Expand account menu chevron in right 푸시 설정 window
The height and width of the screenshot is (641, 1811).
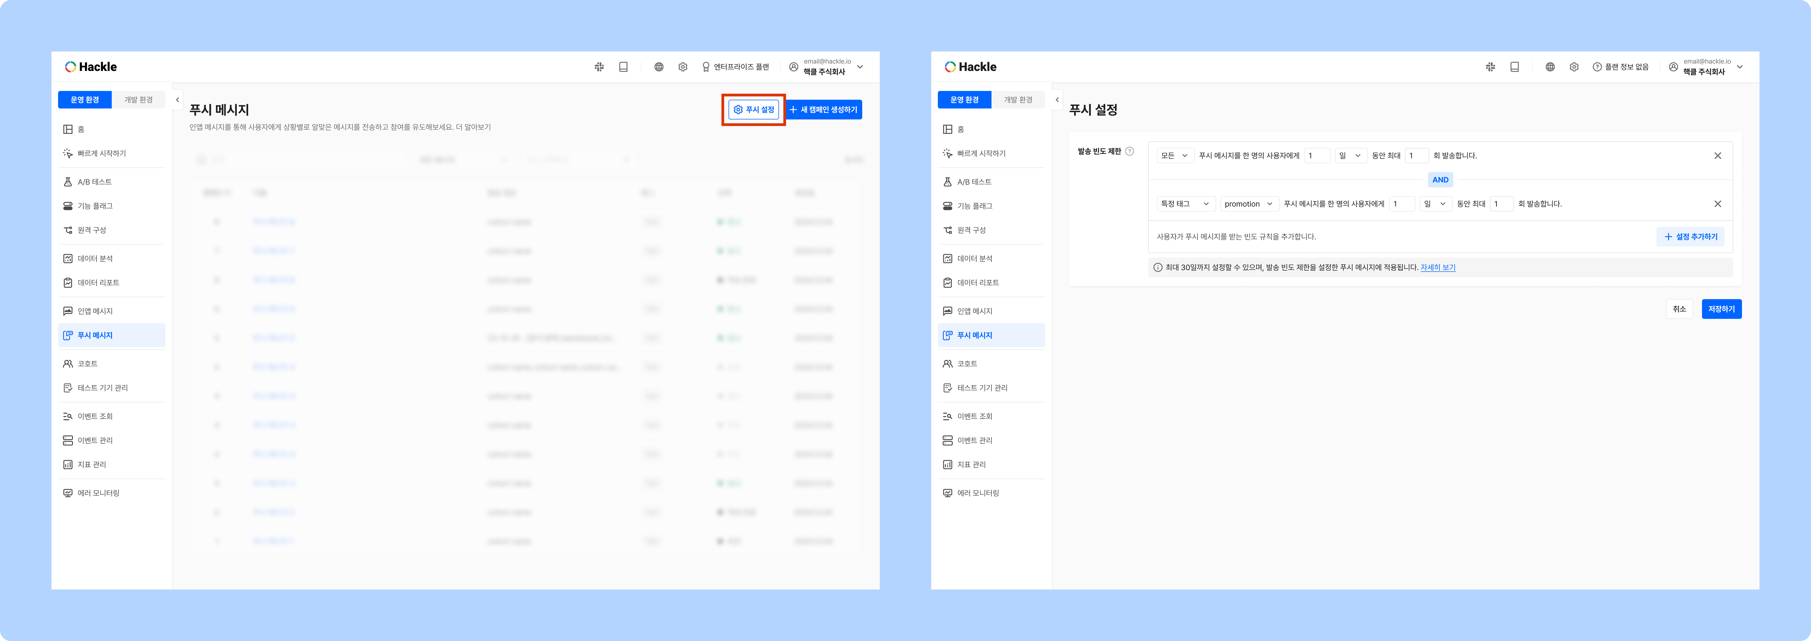[1740, 67]
